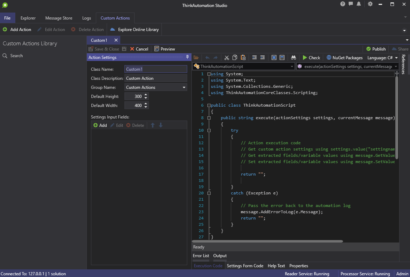
Task: Close the Custom1 document tab
Action: pos(116,40)
